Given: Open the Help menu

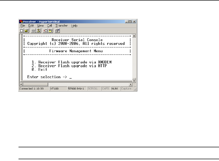Looking at the screenshot, I should 74,26.
